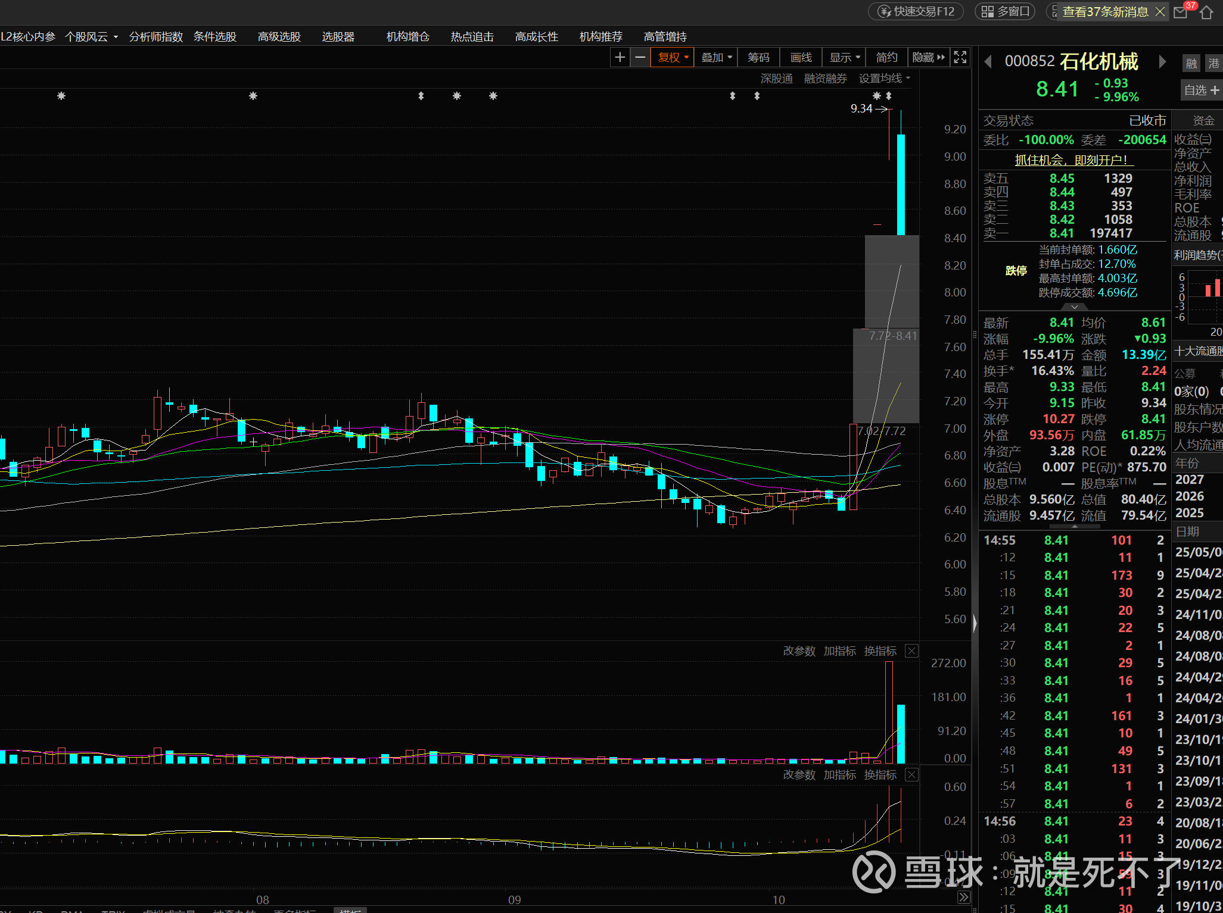Toggle fullscreen chart view icon
Image resolution: width=1223 pixels, height=913 pixels.
tap(960, 57)
